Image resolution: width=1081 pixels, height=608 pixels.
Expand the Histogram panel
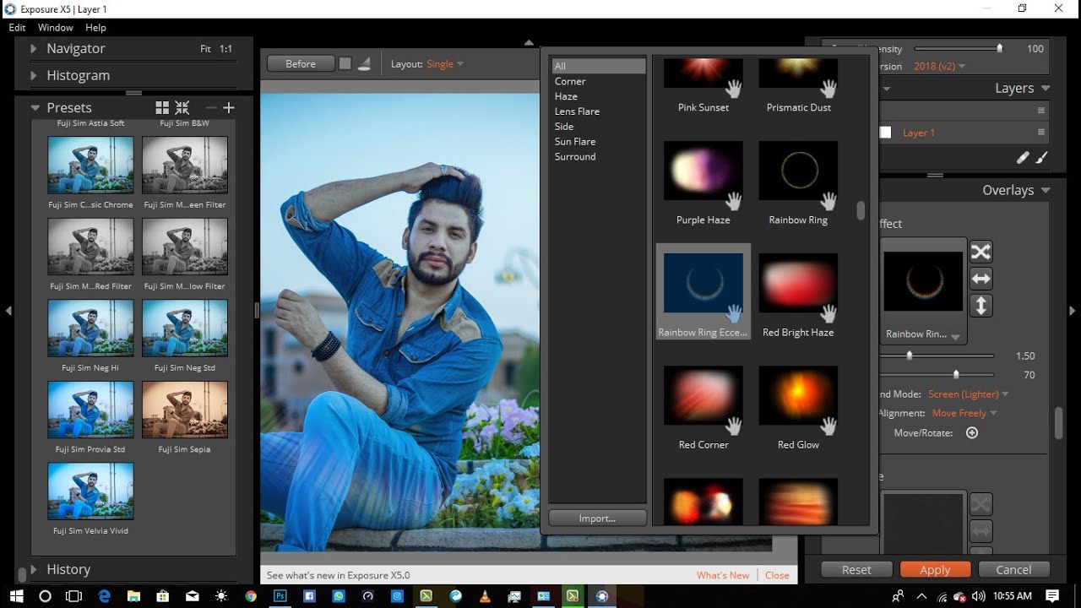coord(34,75)
